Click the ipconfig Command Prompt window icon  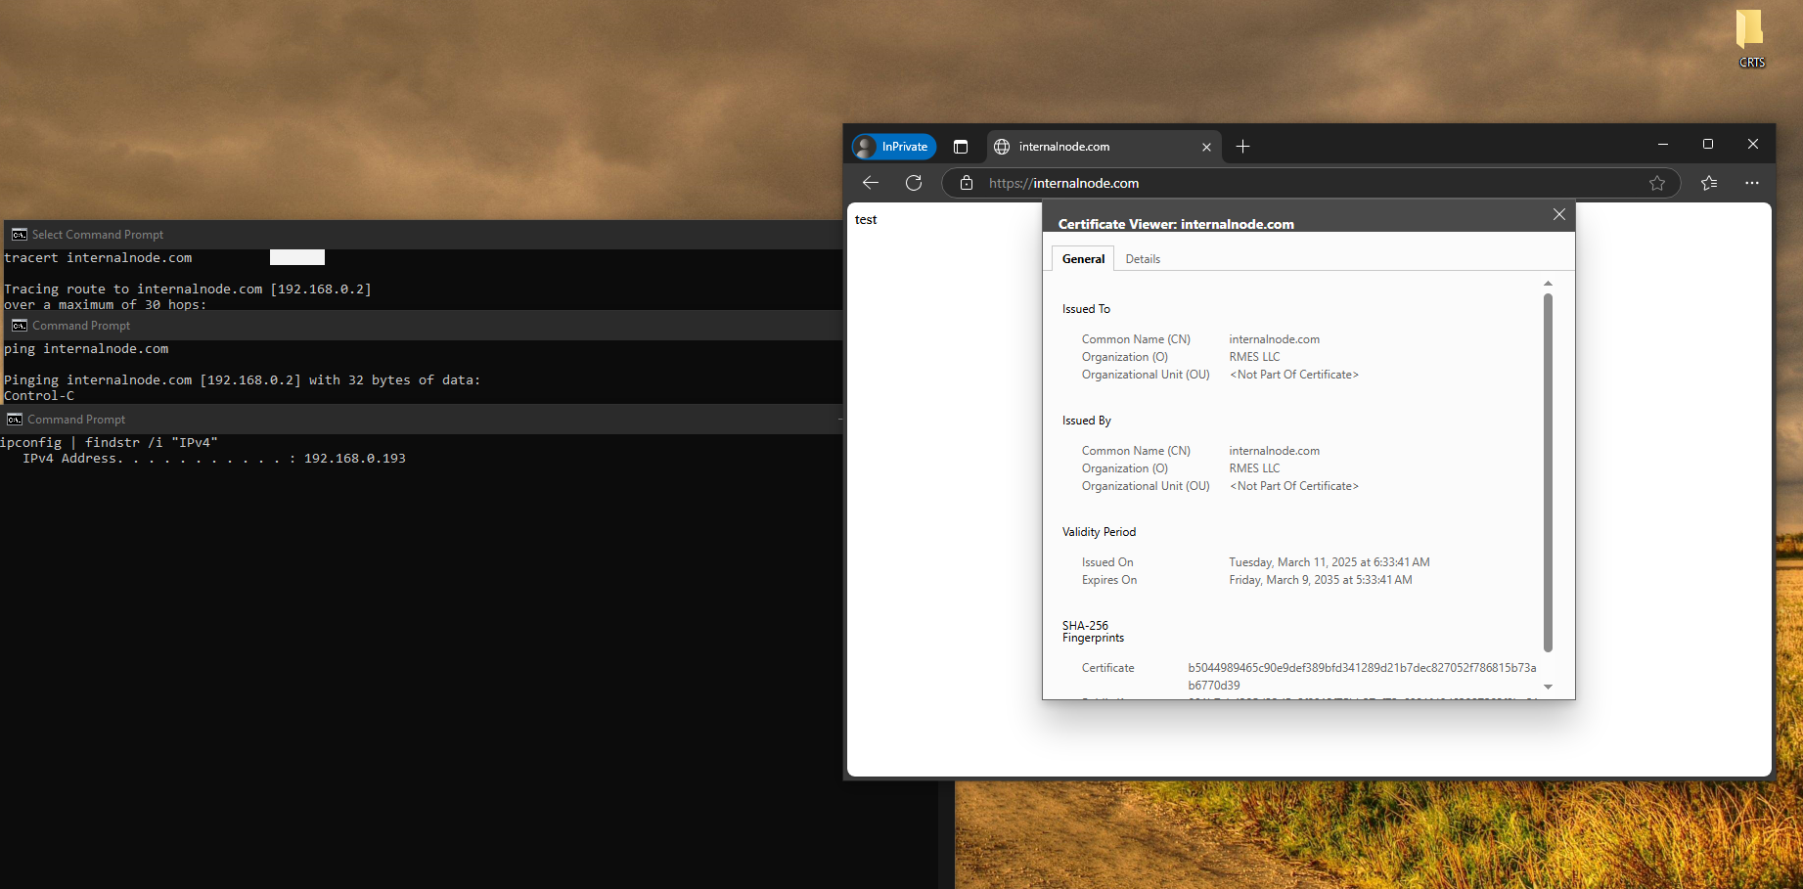(x=15, y=420)
